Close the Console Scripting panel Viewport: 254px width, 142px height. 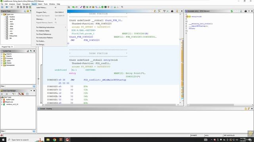[x=252, y=109]
